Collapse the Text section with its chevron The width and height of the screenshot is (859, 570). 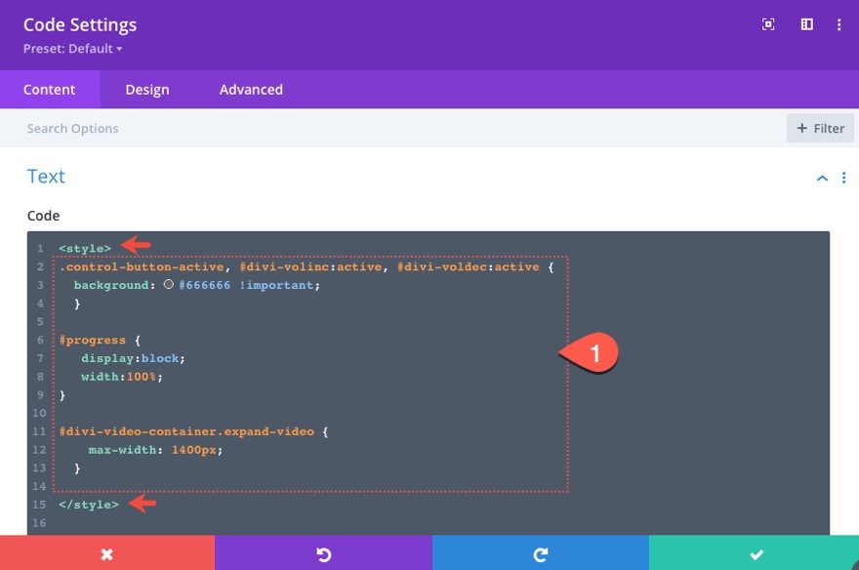coord(821,177)
